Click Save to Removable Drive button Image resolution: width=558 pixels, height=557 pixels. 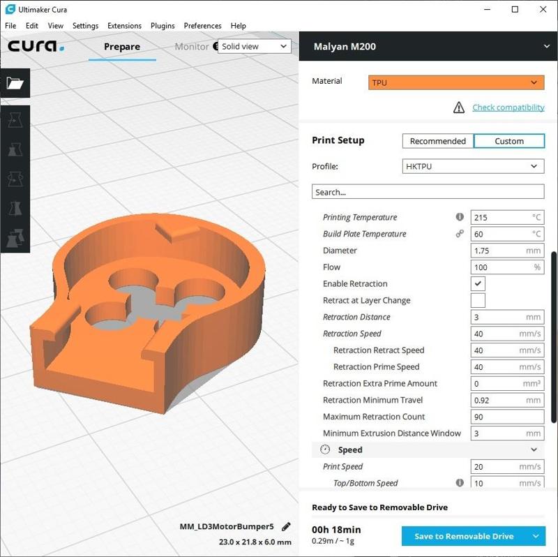point(464,536)
